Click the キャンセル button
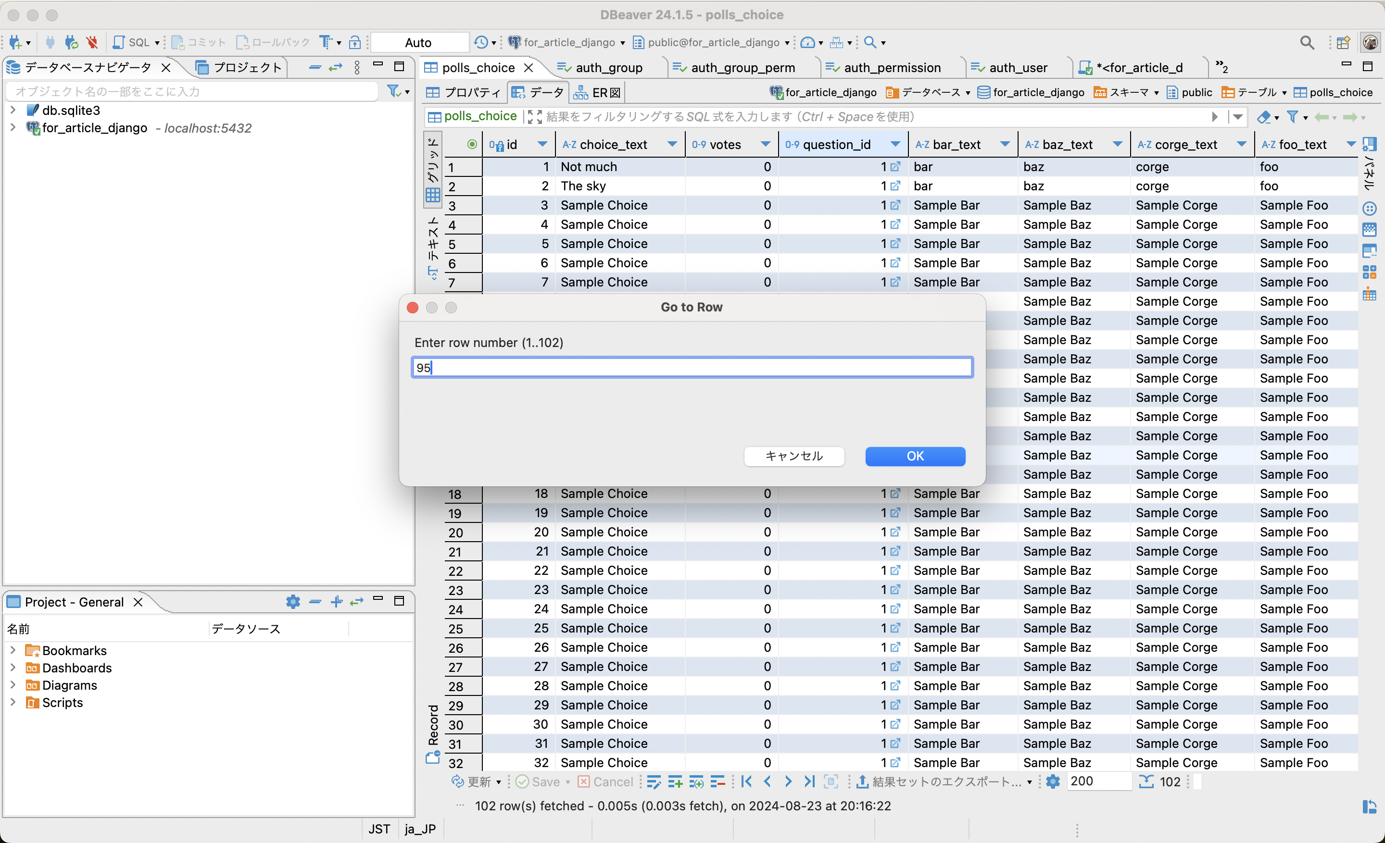The height and width of the screenshot is (843, 1385). point(793,456)
